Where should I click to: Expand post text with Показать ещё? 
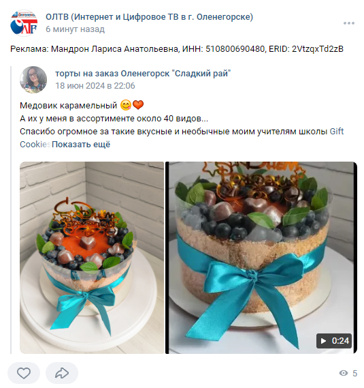click(x=81, y=145)
